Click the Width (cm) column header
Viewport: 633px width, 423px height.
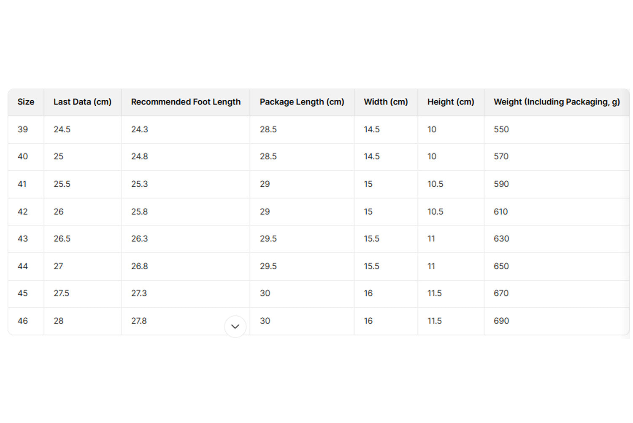pos(386,102)
